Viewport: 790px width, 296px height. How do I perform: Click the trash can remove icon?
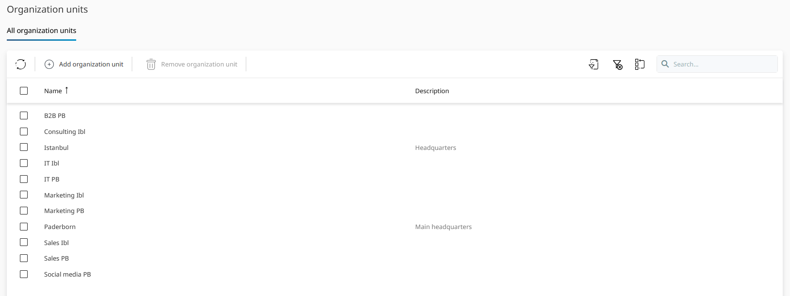[151, 64]
